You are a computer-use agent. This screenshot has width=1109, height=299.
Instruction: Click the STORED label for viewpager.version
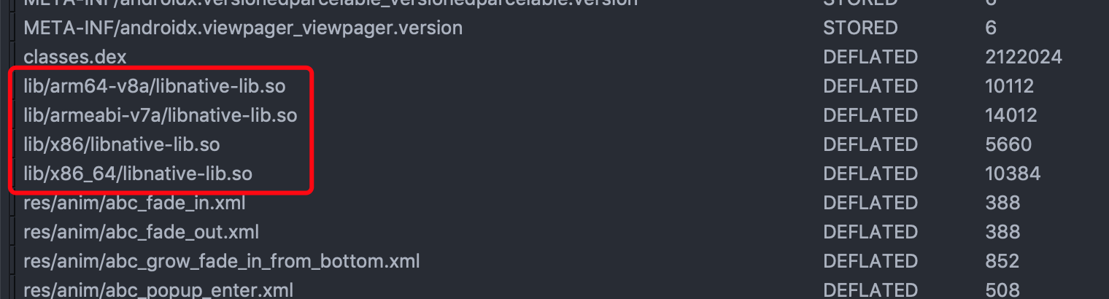(x=860, y=28)
